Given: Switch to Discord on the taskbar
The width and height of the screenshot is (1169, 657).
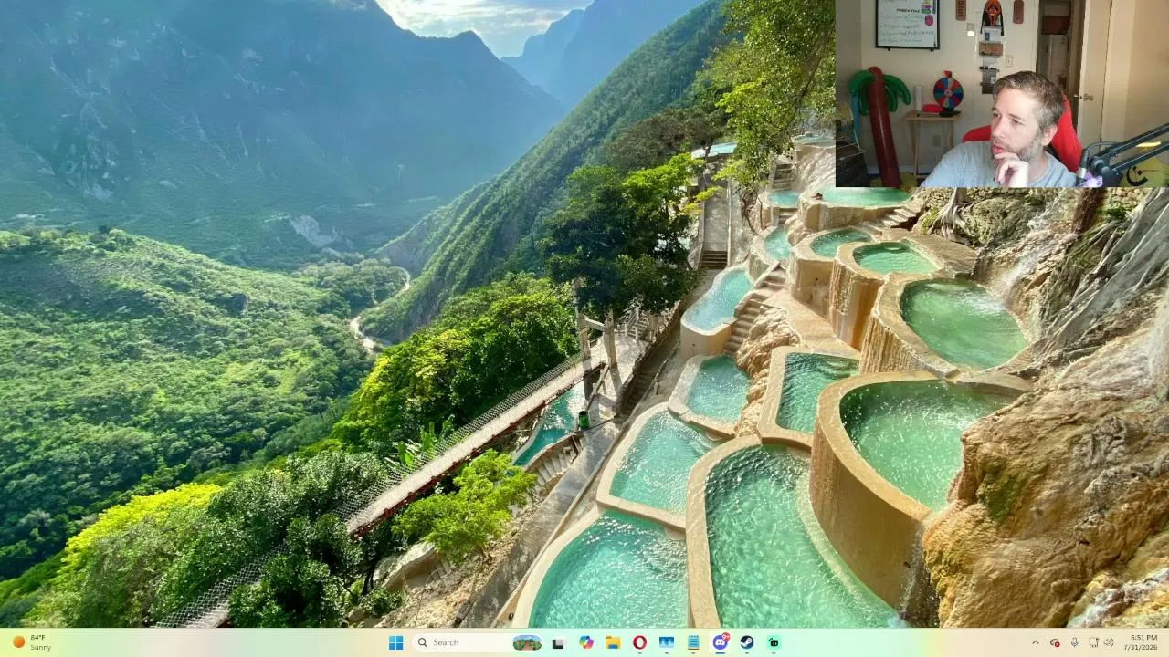Looking at the screenshot, I should (721, 642).
